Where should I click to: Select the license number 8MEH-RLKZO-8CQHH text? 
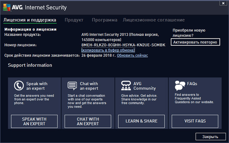(x=123, y=45)
